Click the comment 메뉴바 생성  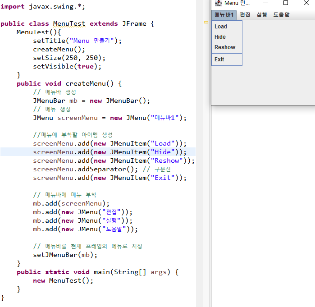pyautogui.click(x=55, y=92)
